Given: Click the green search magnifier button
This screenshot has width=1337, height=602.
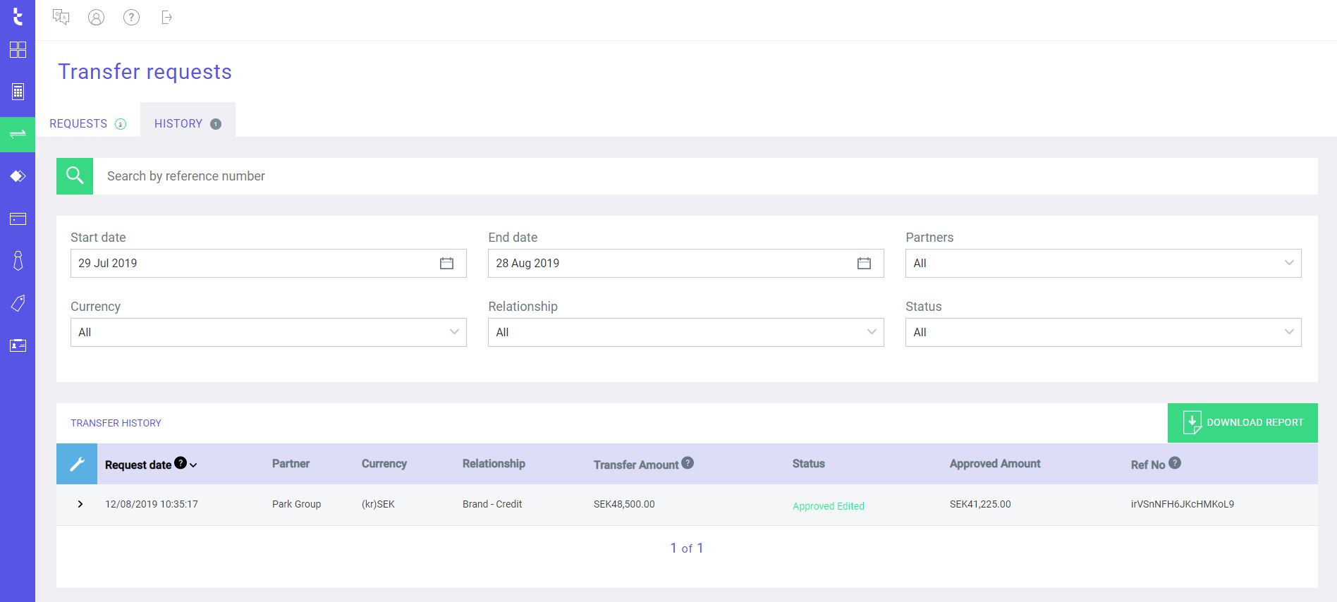Looking at the screenshot, I should (x=75, y=176).
